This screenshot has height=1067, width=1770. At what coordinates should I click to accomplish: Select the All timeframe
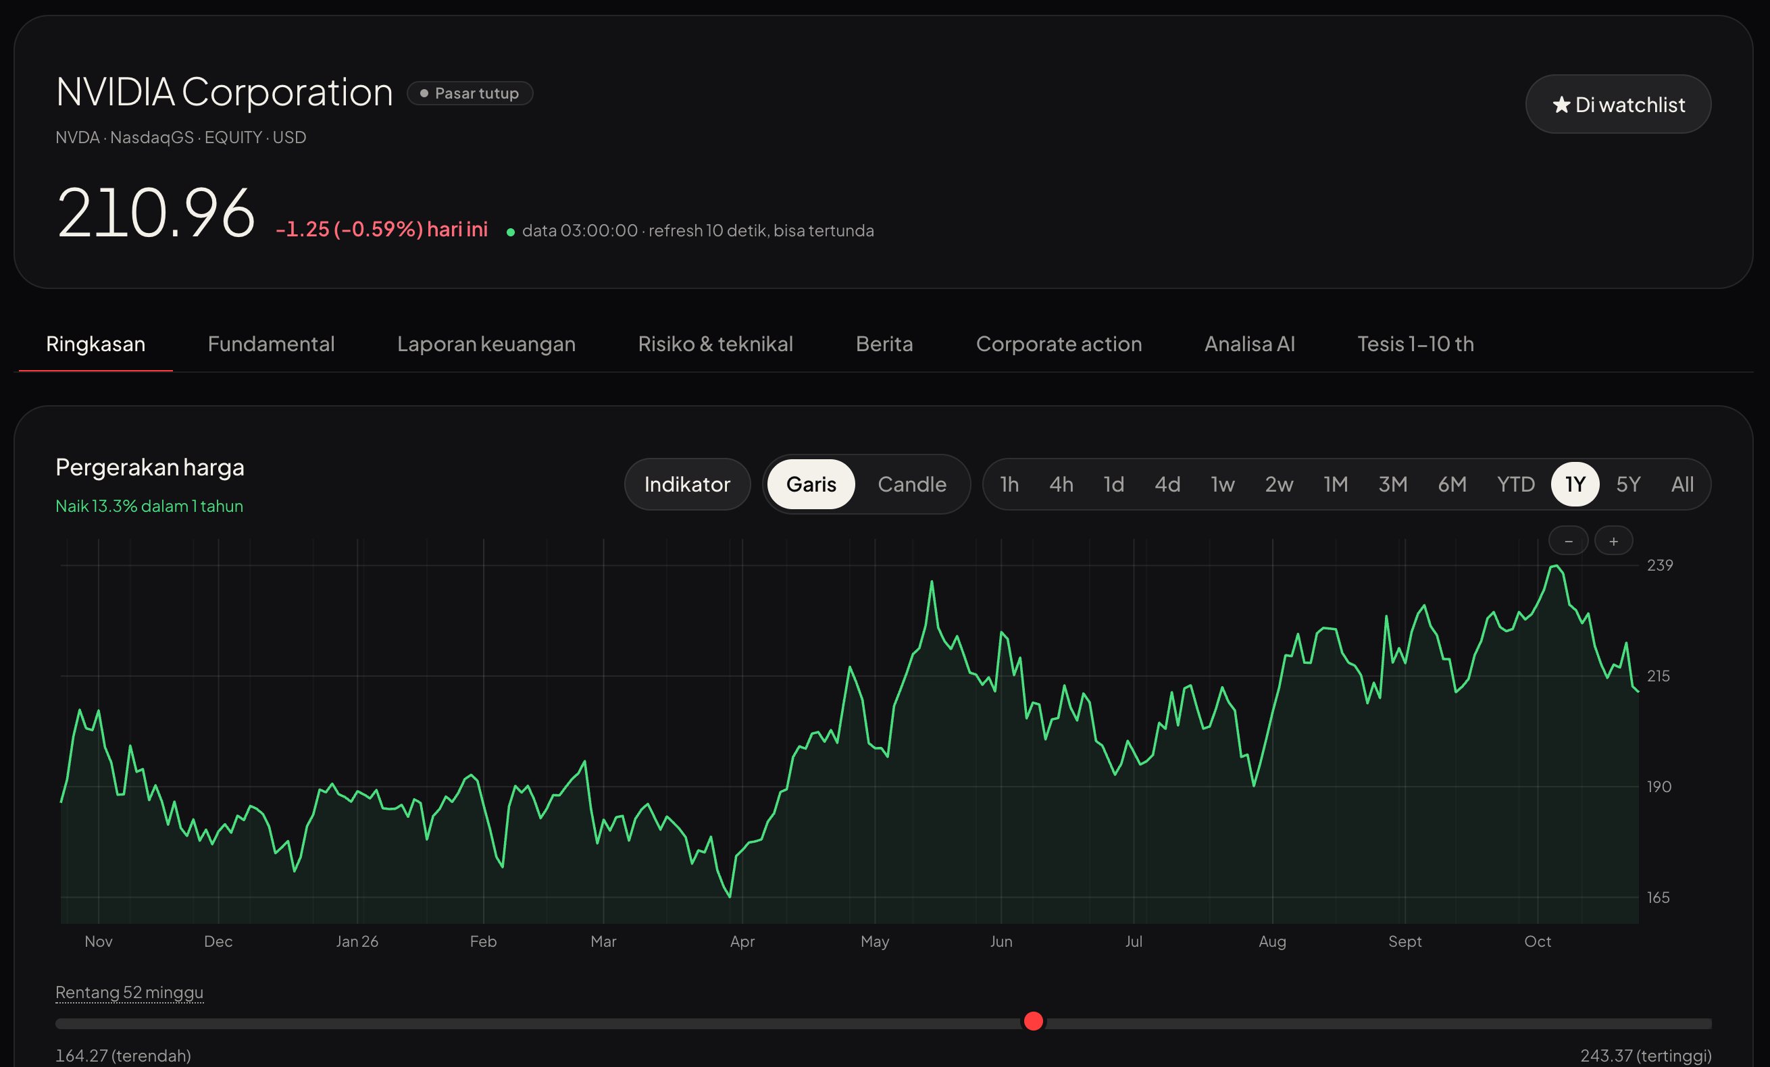pos(1681,484)
